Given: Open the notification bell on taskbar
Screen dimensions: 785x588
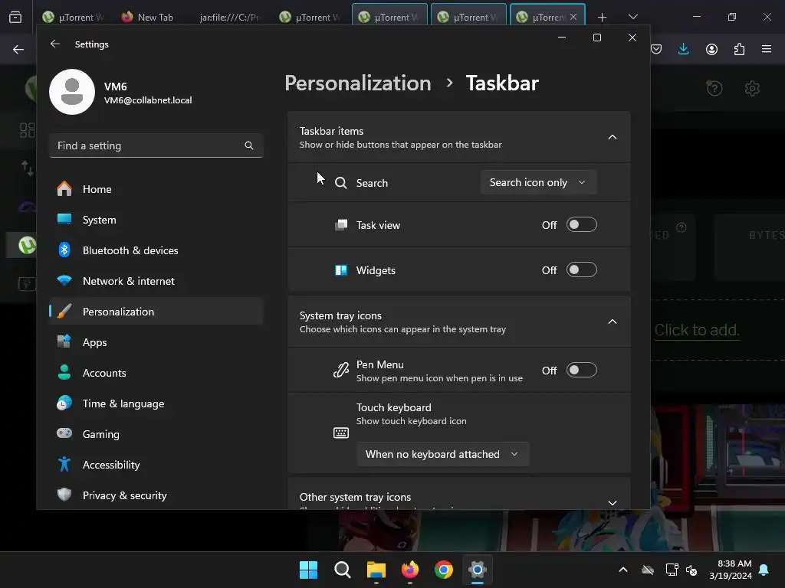Looking at the screenshot, I should 764,570.
